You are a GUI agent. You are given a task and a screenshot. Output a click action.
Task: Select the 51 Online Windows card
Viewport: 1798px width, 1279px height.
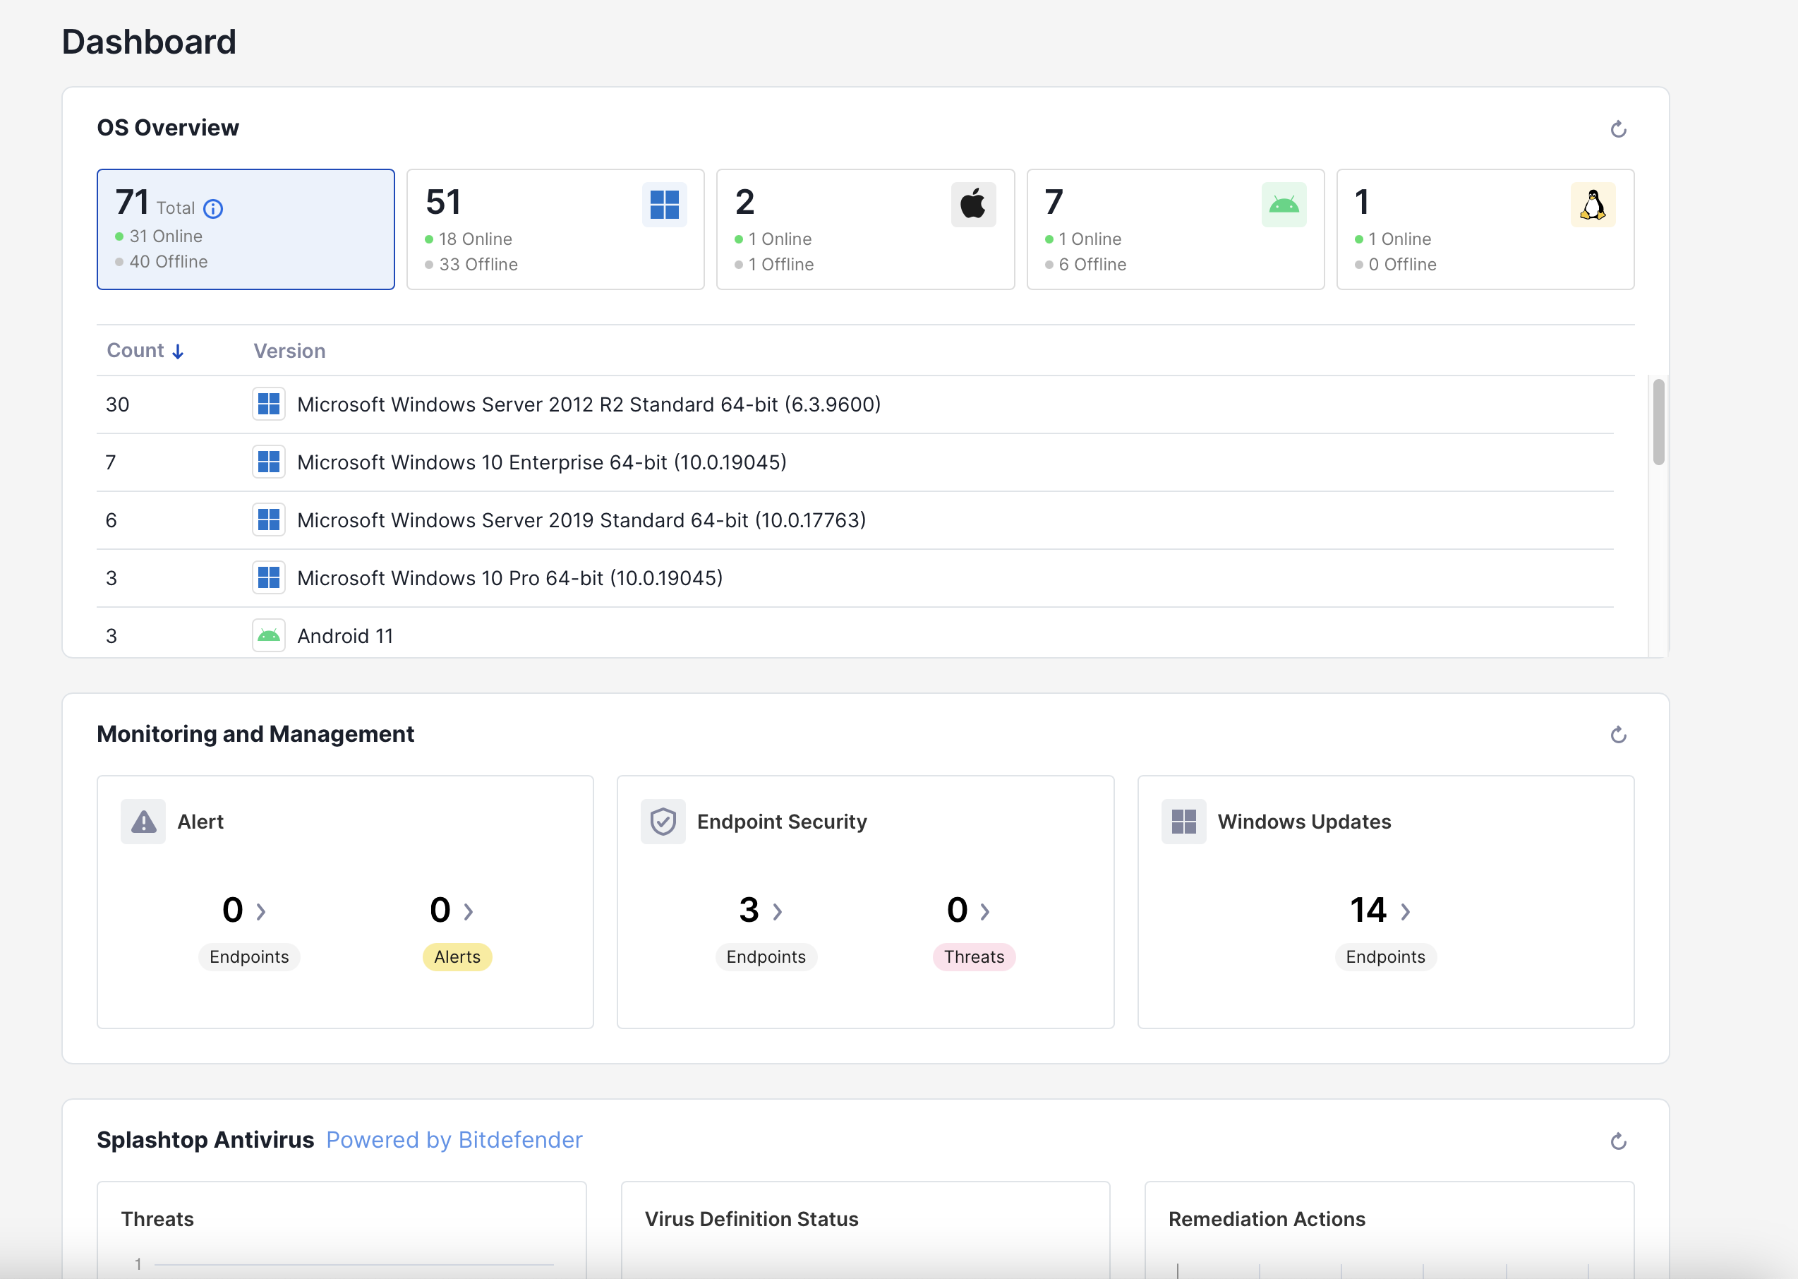(x=555, y=229)
